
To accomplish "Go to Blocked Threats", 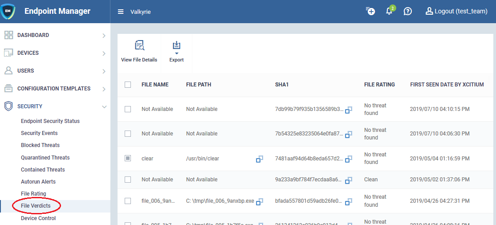I will pos(40,145).
